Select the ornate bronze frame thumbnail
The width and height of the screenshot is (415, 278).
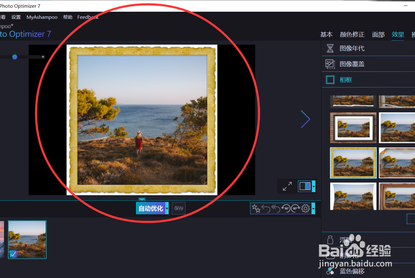397,196
